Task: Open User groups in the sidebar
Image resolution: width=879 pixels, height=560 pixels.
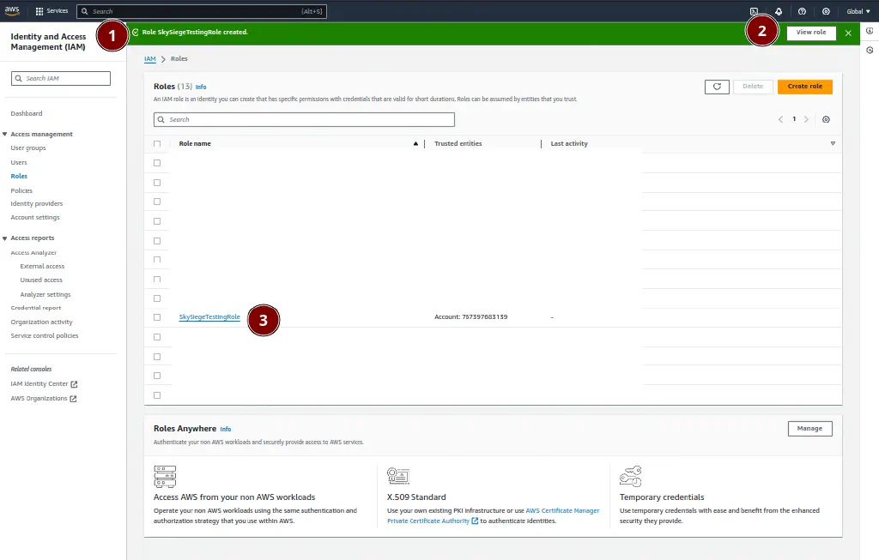Action: click(28, 148)
